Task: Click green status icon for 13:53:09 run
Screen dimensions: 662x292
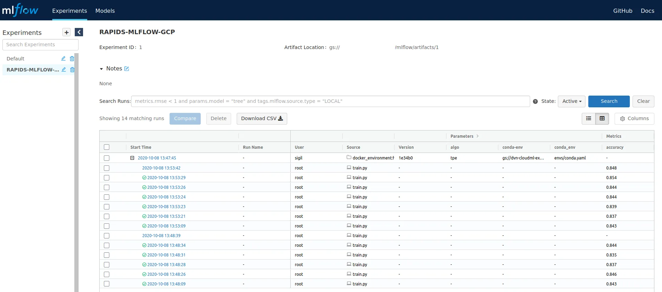Action: [144, 226]
